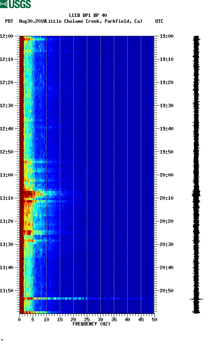This screenshot has width=213, height=344.
Task: Click the '13:10' PDT time label
Action: [7, 198]
